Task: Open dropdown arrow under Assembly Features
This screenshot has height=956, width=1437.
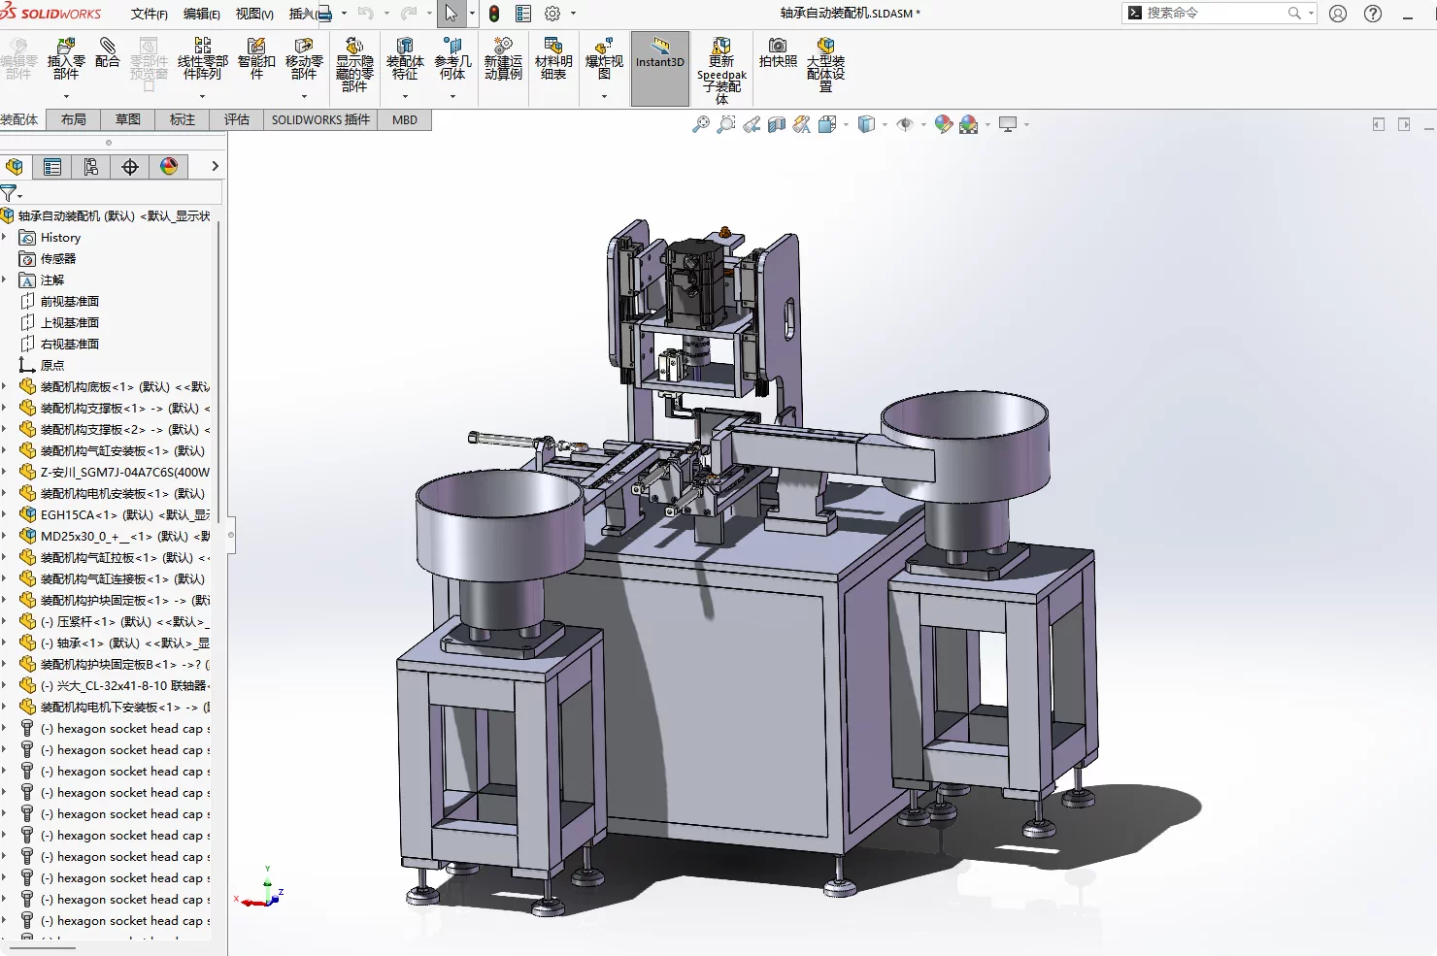Action: point(405,96)
